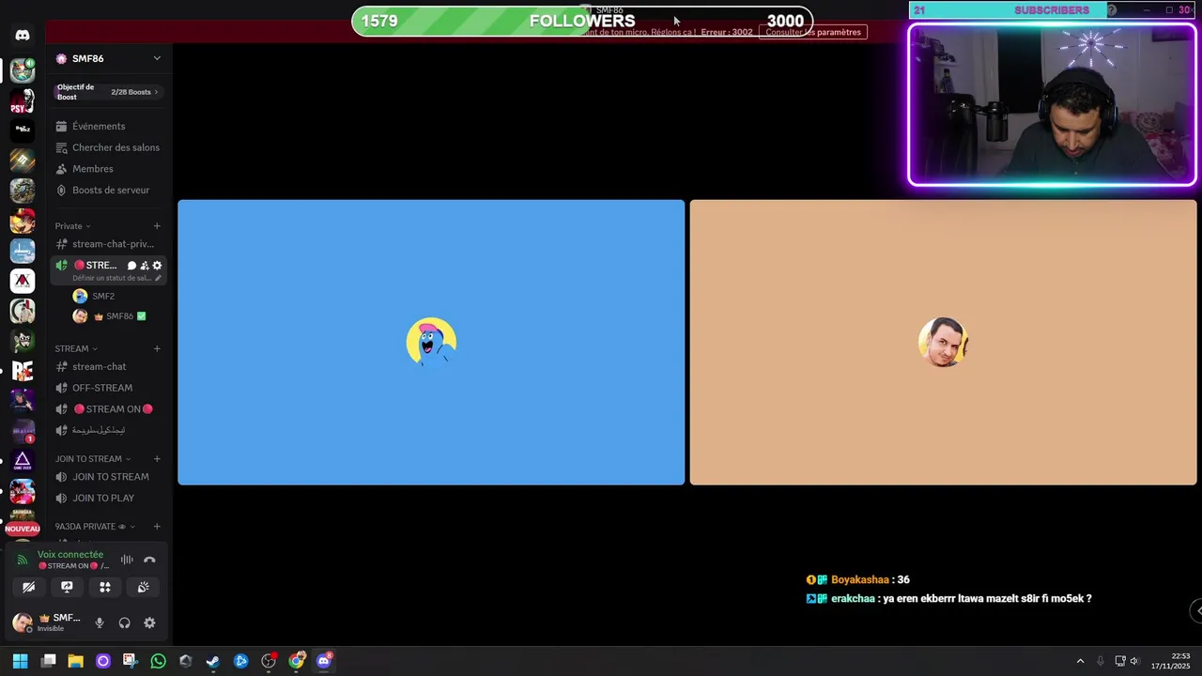
Task: Add a channel to Private category
Action: tap(157, 226)
